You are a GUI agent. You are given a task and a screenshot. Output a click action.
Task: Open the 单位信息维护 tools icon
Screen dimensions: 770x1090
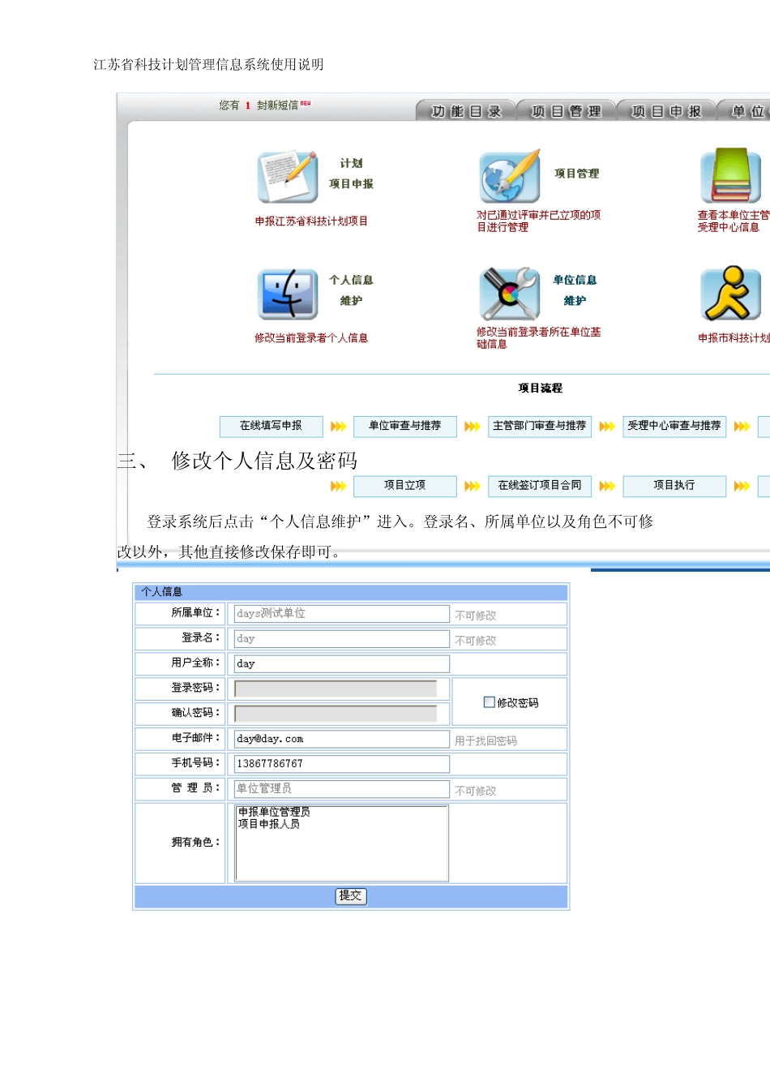510,294
